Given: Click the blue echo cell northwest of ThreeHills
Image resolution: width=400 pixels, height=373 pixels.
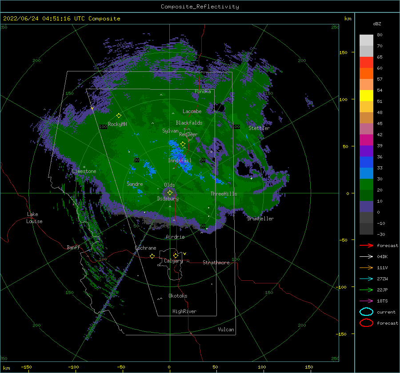Looking at the screenshot, I should click(x=218, y=179).
